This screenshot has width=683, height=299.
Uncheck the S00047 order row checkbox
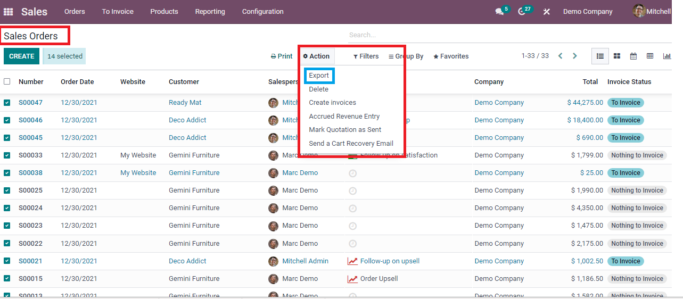click(7, 103)
